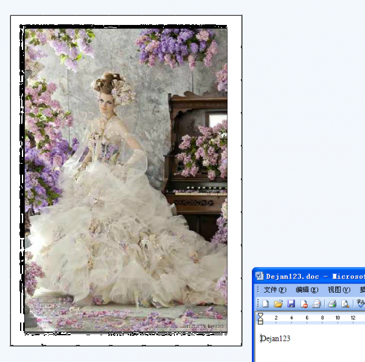Screen dimensions: 365x362
Task: Open the 编辑(E) menu
Action: point(307,290)
